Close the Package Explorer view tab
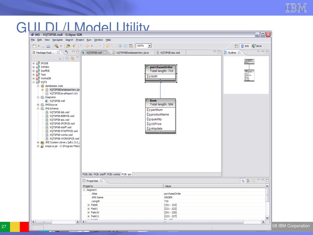Screen dimensions: 313x235 (x=58, y=52)
